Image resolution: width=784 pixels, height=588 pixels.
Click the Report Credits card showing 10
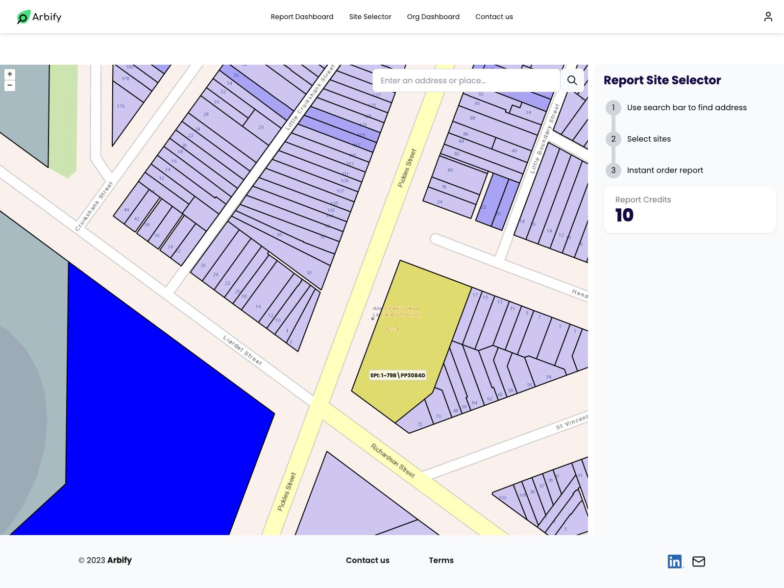689,209
